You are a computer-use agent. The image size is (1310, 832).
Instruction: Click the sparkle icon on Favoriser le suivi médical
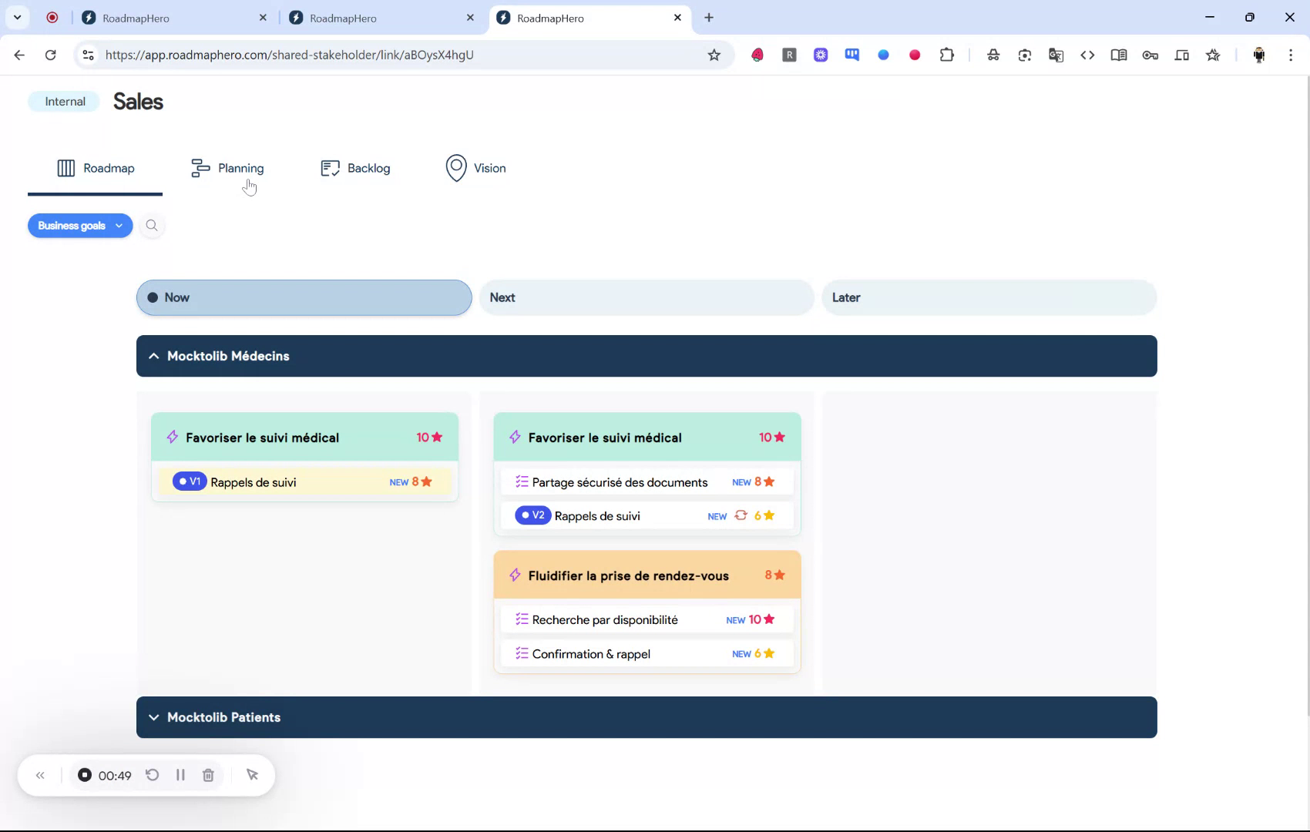click(x=172, y=437)
